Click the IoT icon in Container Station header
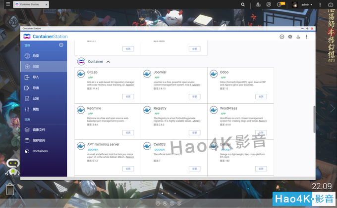Viewport: 337px width, 208px height. pos(282,37)
